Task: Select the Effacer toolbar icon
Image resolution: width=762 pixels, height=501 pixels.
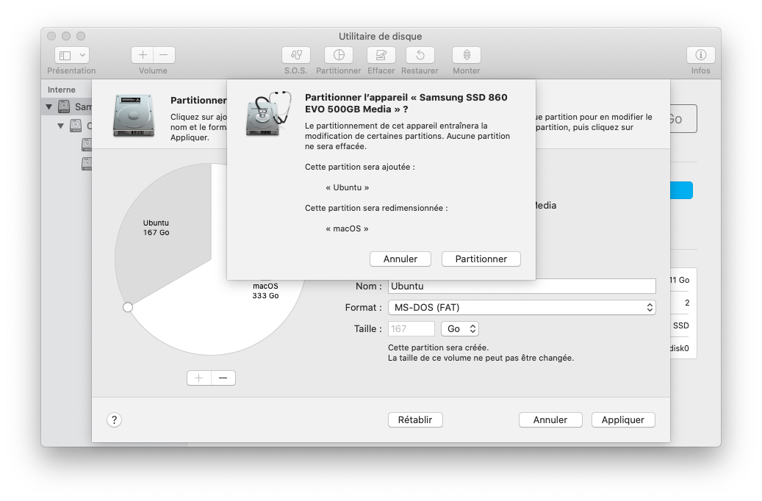Action: [381, 55]
